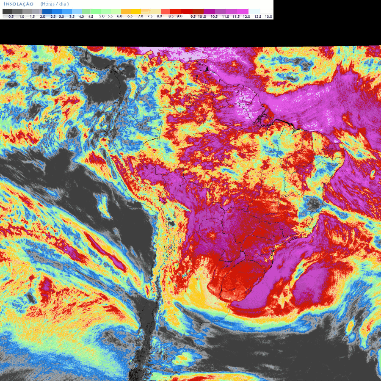Click the 1.0 legend value
381x381 pixels.
(x=22, y=17)
